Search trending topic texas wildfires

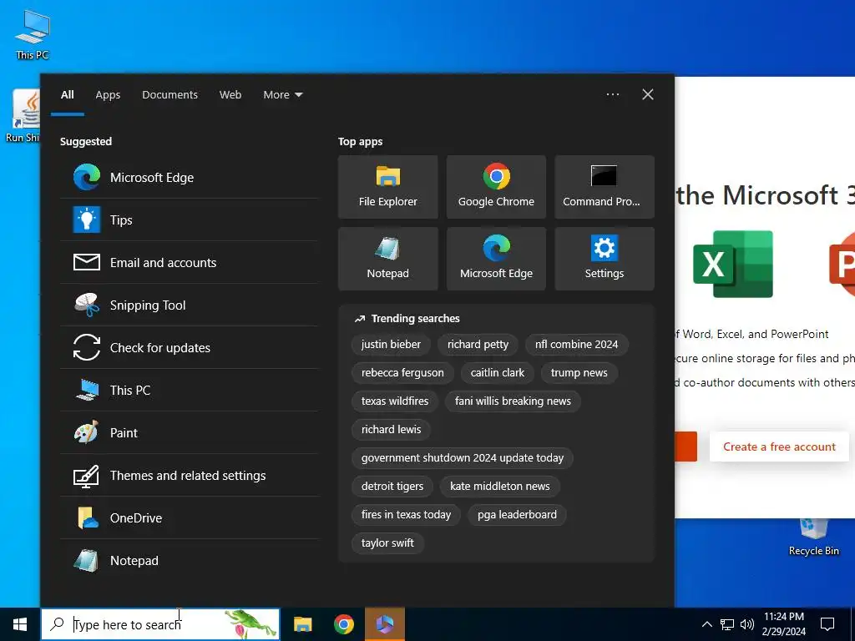pyautogui.click(x=395, y=401)
